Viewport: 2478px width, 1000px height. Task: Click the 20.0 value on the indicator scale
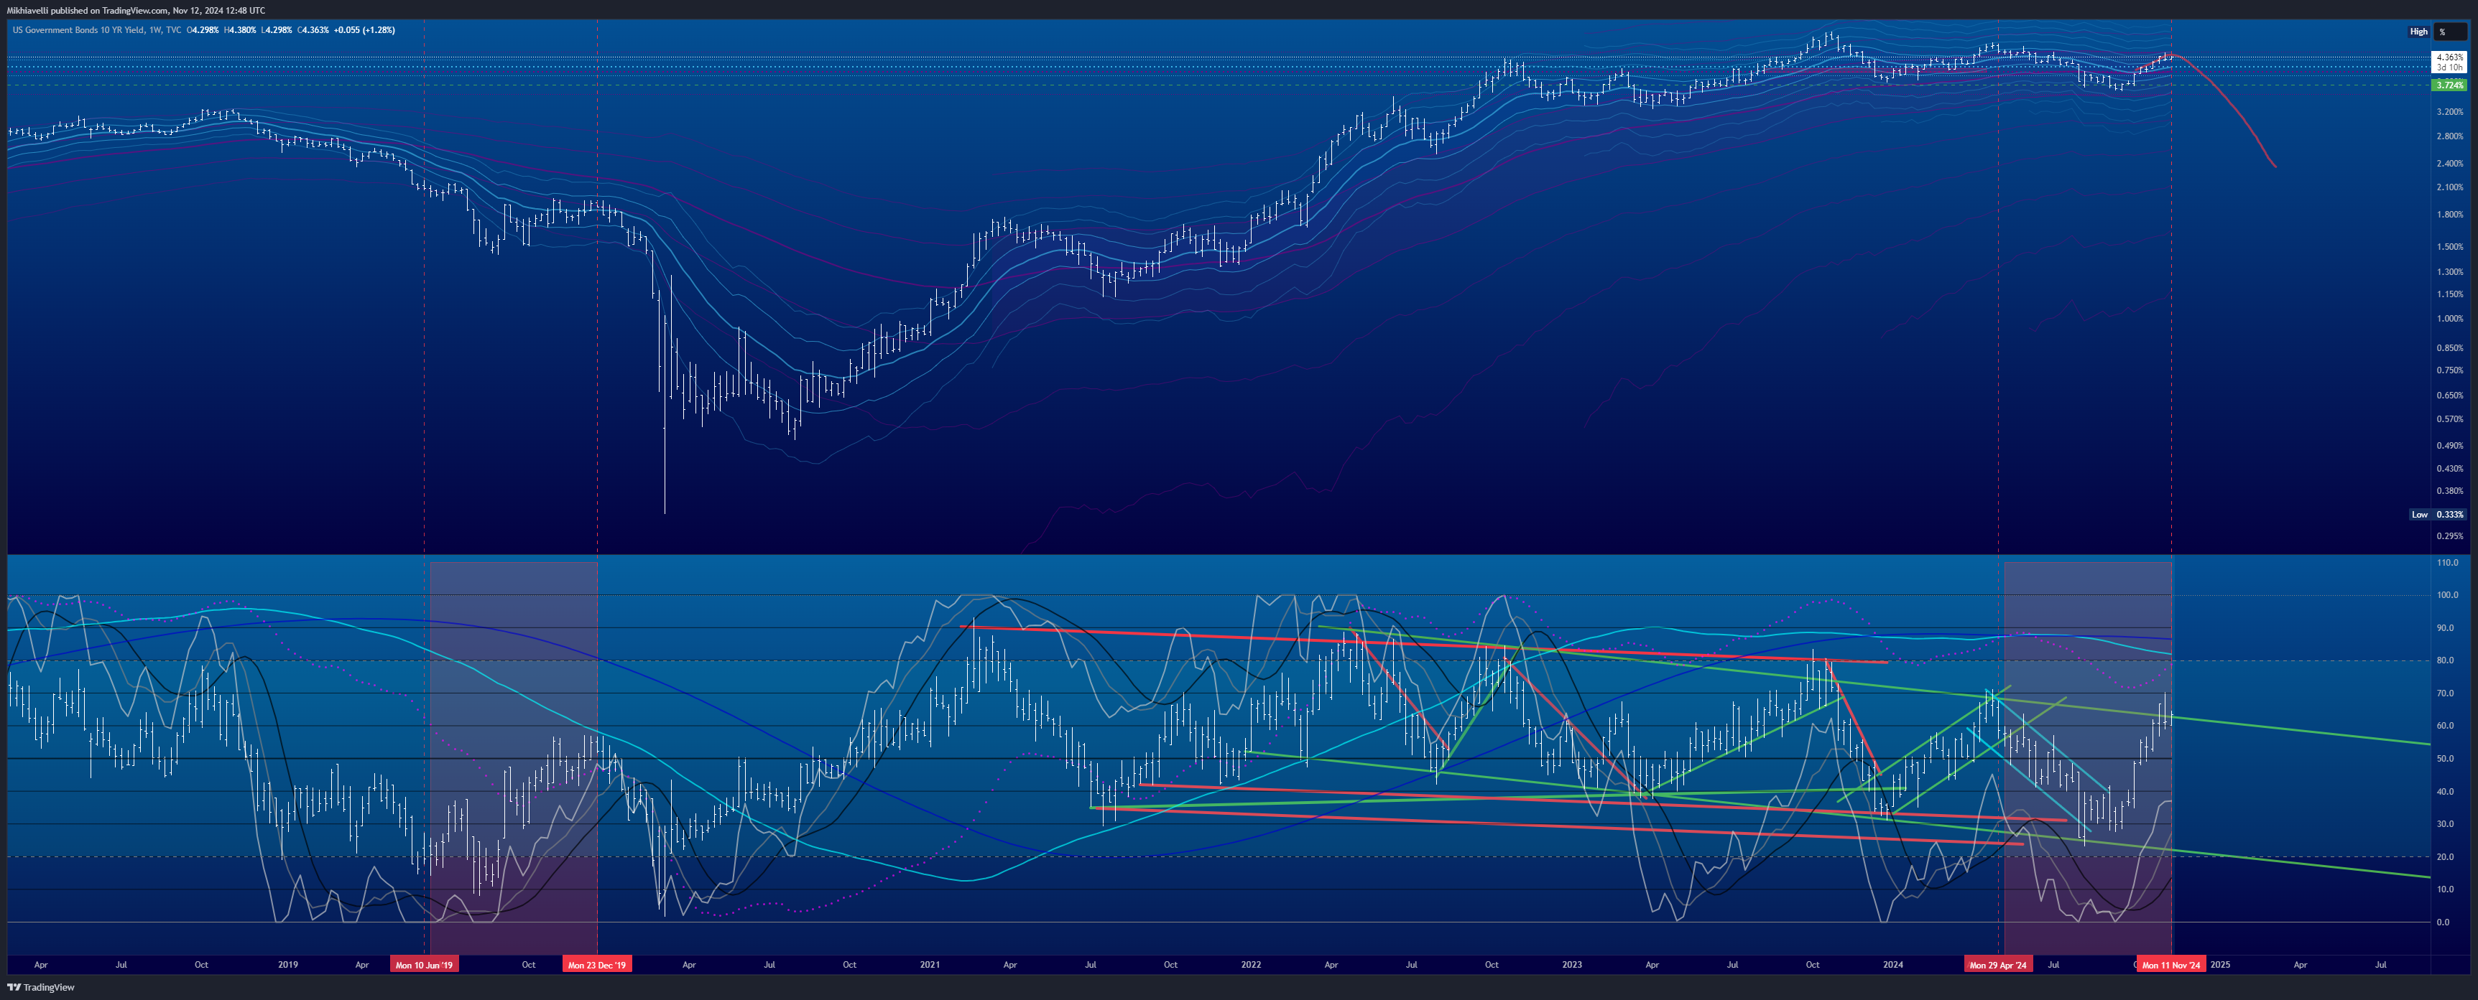click(2445, 856)
